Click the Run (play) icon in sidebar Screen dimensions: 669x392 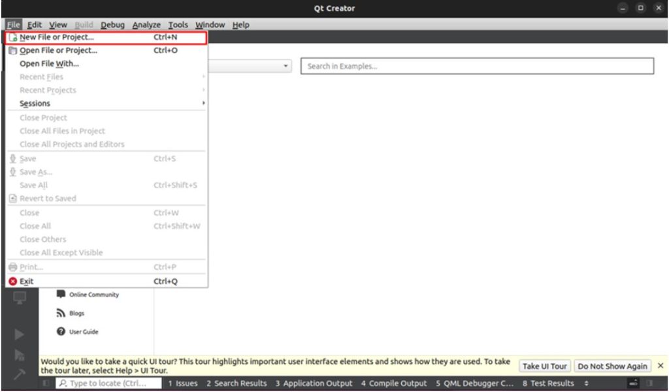pyautogui.click(x=20, y=334)
